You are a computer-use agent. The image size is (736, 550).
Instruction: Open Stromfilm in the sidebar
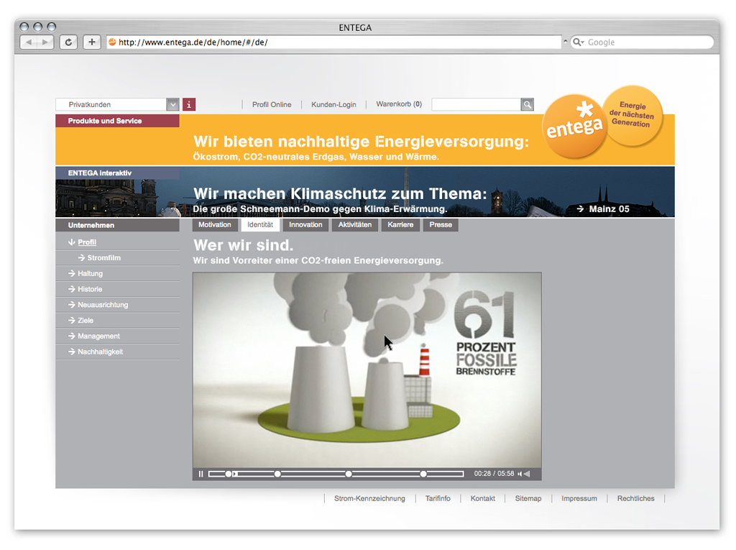[103, 258]
